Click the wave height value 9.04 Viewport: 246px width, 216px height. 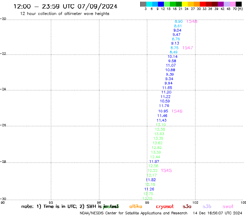(177, 30)
